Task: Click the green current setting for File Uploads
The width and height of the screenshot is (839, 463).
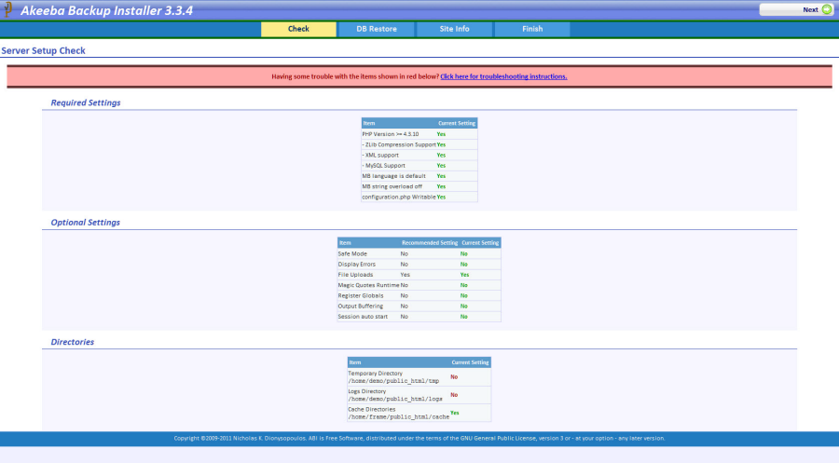Action: click(464, 275)
